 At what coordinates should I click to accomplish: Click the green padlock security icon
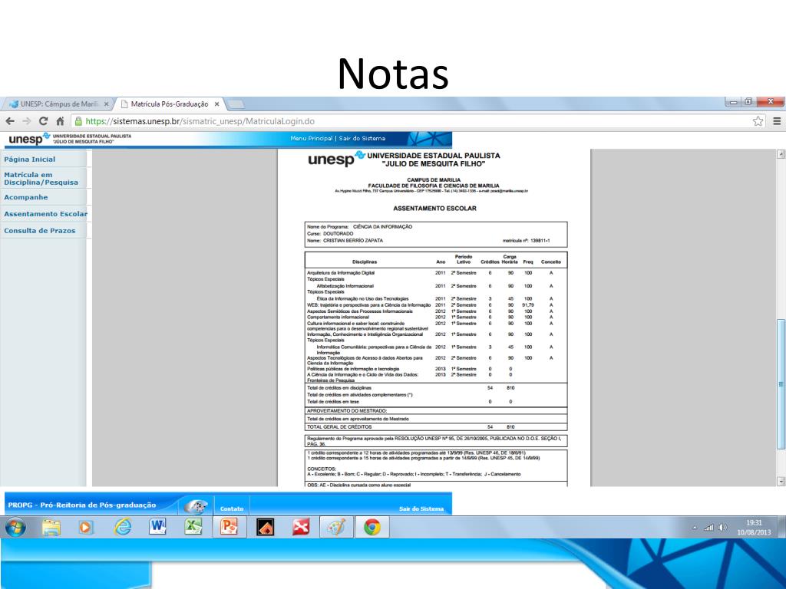[x=78, y=121]
